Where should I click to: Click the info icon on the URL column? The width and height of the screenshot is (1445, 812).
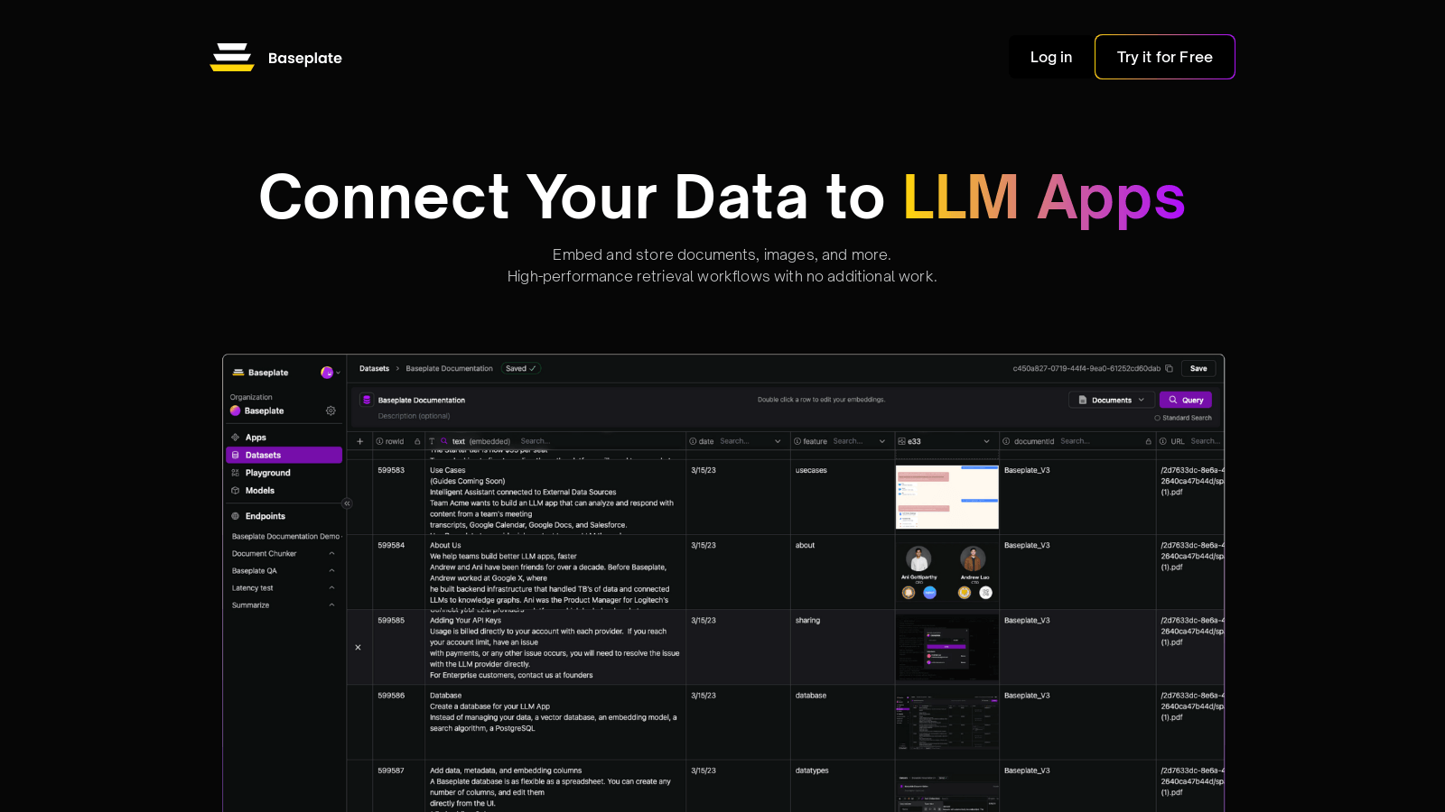click(1163, 441)
